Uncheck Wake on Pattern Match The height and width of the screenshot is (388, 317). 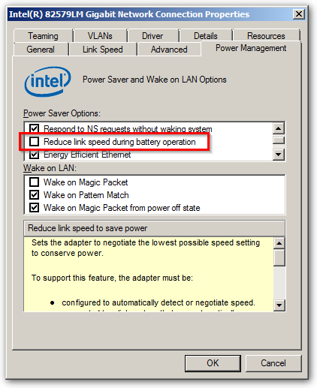(x=34, y=195)
